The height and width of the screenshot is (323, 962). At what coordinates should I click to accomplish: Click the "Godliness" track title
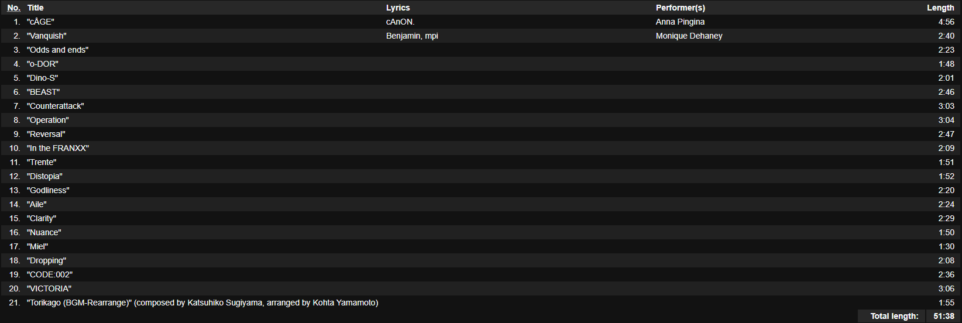(48, 190)
